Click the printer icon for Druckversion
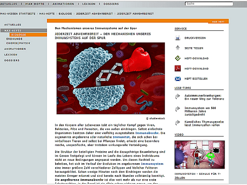The width and height of the screenshot is (247, 185). tap(178, 38)
